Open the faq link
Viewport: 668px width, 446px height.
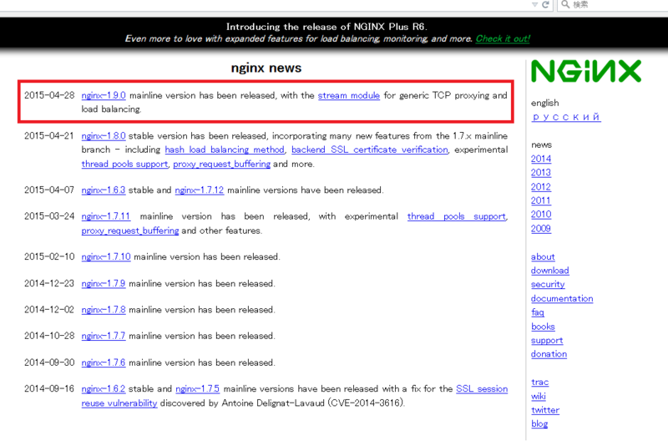[538, 312]
